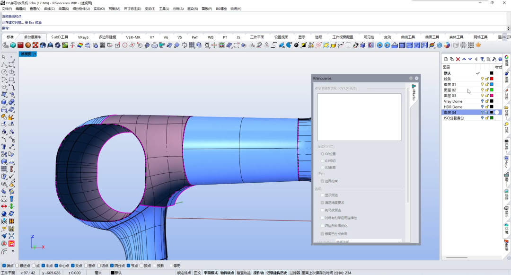
Task: Click the new layer icon in layers panel
Action: pos(446,59)
